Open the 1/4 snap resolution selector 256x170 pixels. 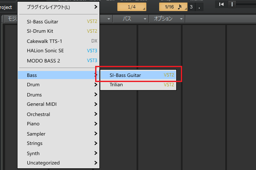click(x=132, y=7)
